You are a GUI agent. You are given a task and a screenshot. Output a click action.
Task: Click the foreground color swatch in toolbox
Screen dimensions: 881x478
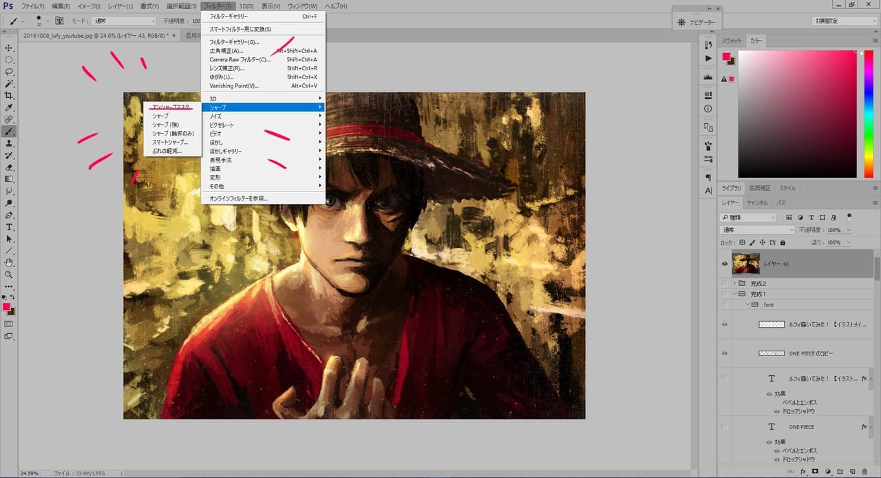[7, 306]
